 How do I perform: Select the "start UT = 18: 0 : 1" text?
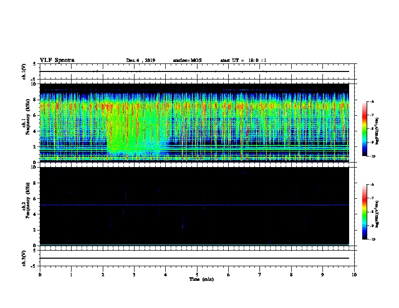[x=243, y=60]
